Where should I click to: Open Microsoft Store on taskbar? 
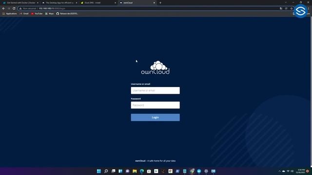[149, 171]
